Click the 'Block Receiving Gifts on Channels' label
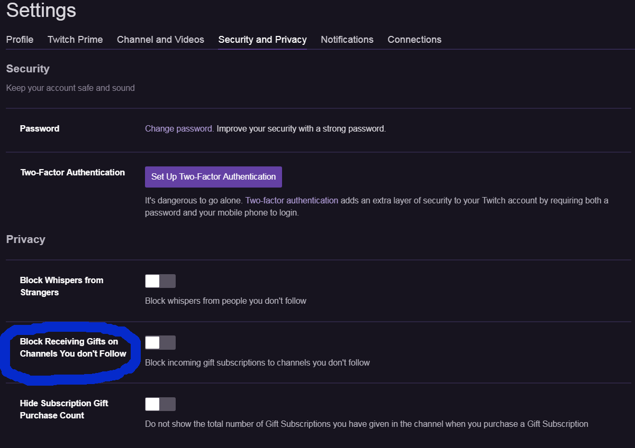This screenshot has width=635, height=448. click(x=73, y=348)
